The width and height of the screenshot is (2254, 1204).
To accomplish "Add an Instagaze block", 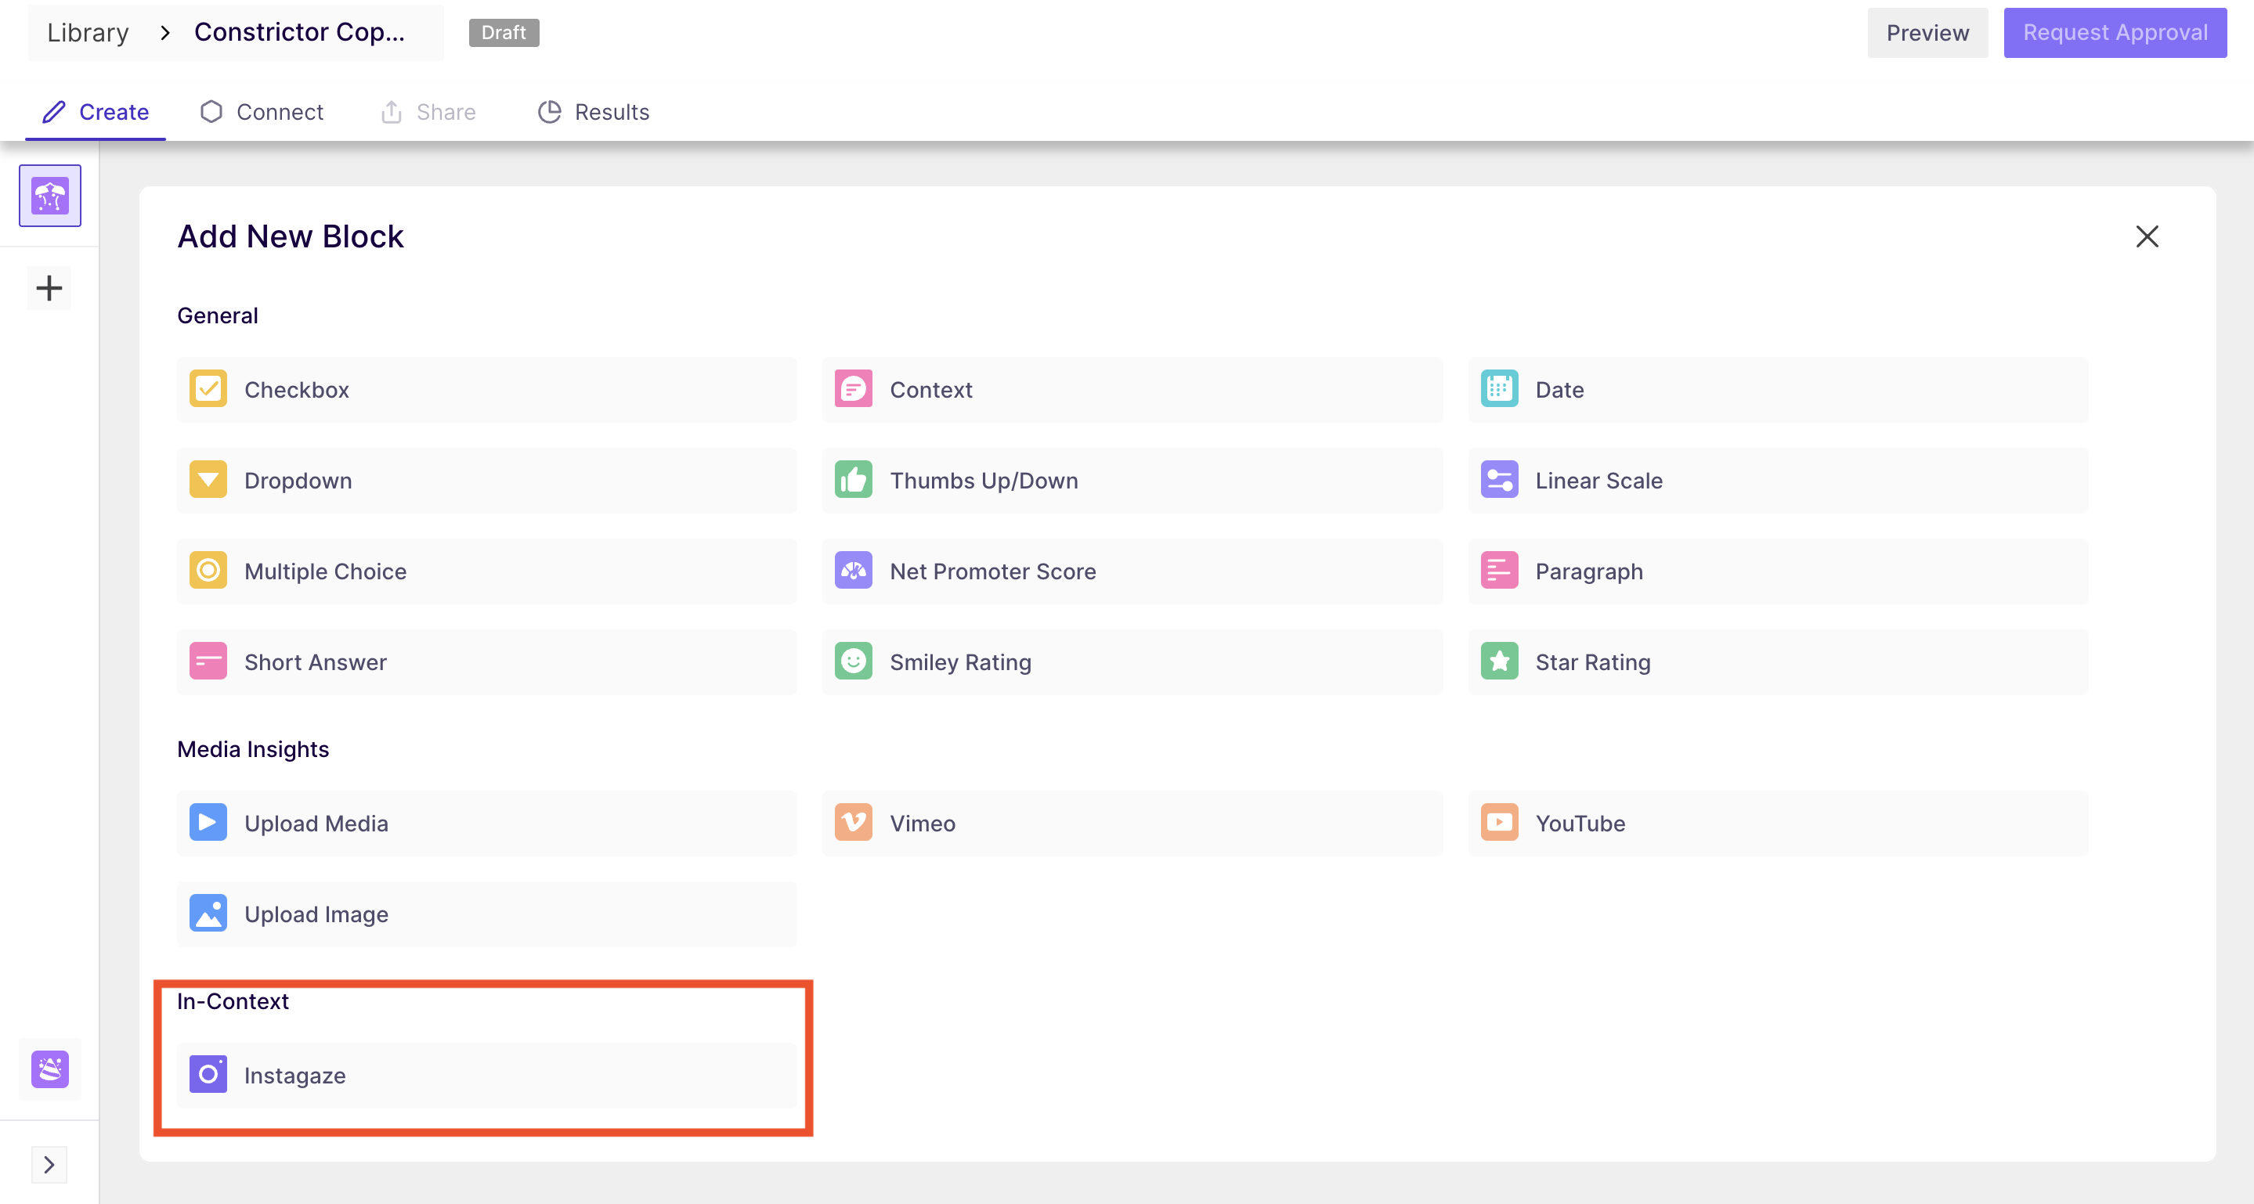I will pos(486,1076).
